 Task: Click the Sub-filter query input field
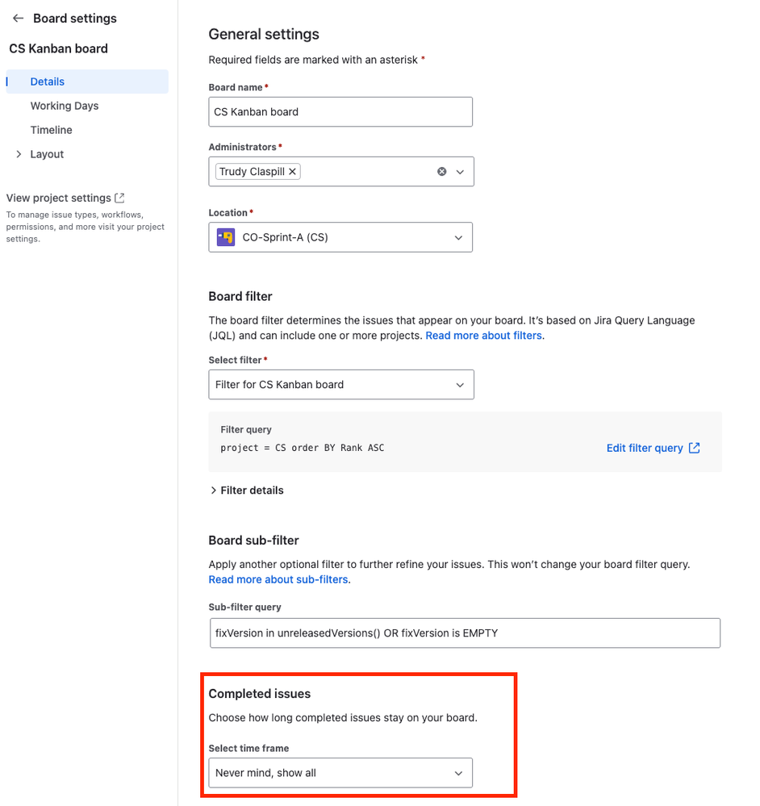[x=465, y=633]
